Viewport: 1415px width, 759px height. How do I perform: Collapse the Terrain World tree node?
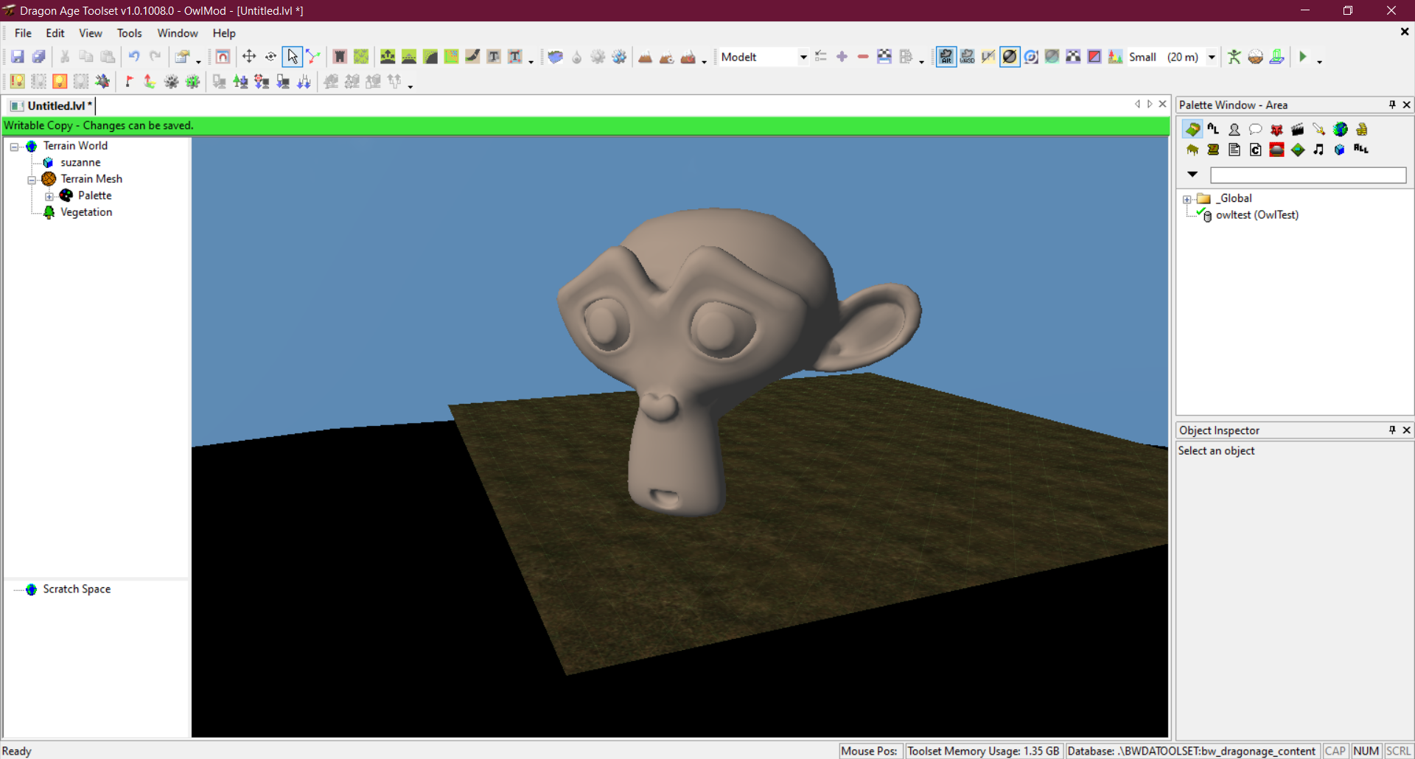click(14, 147)
